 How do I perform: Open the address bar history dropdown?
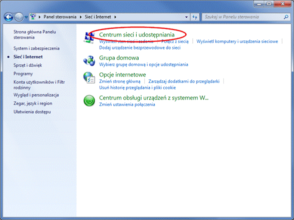pyautogui.click(x=186, y=17)
